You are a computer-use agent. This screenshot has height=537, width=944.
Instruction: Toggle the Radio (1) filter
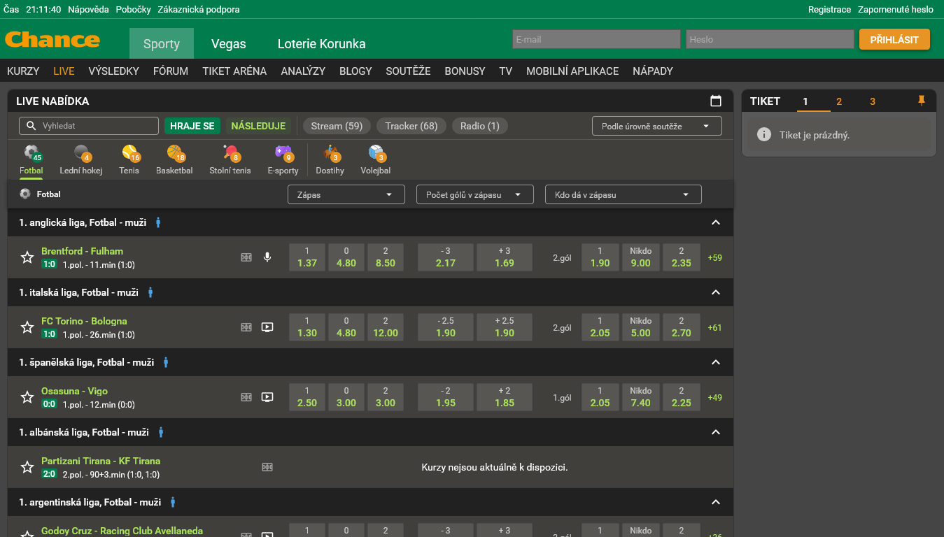[480, 126]
